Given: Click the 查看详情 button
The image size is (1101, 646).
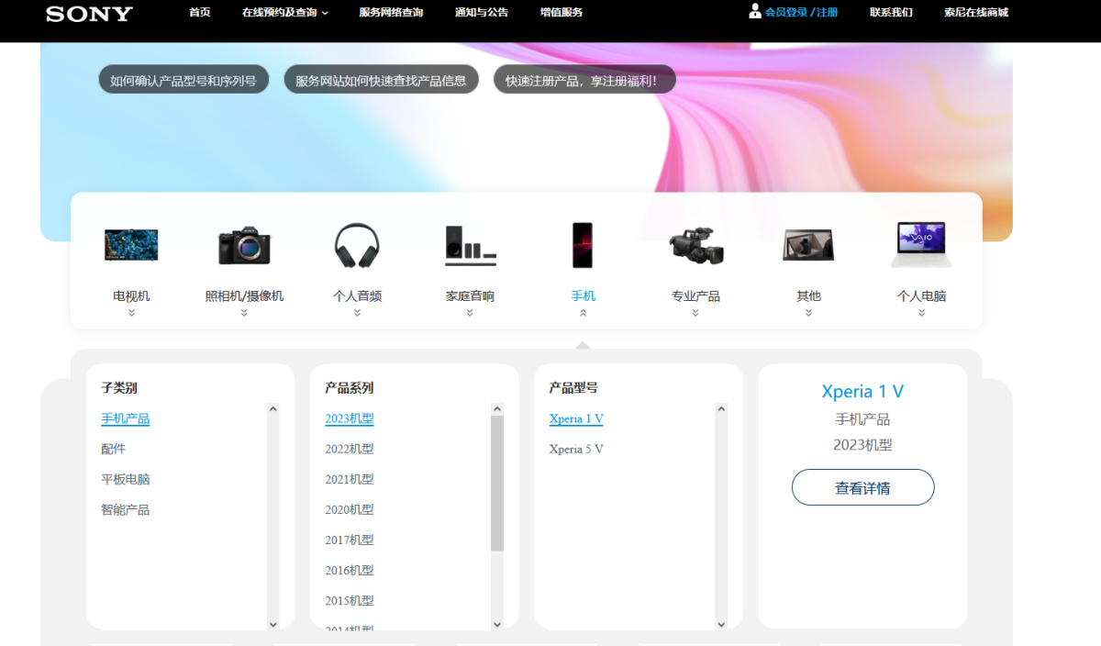Looking at the screenshot, I should 862,487.
